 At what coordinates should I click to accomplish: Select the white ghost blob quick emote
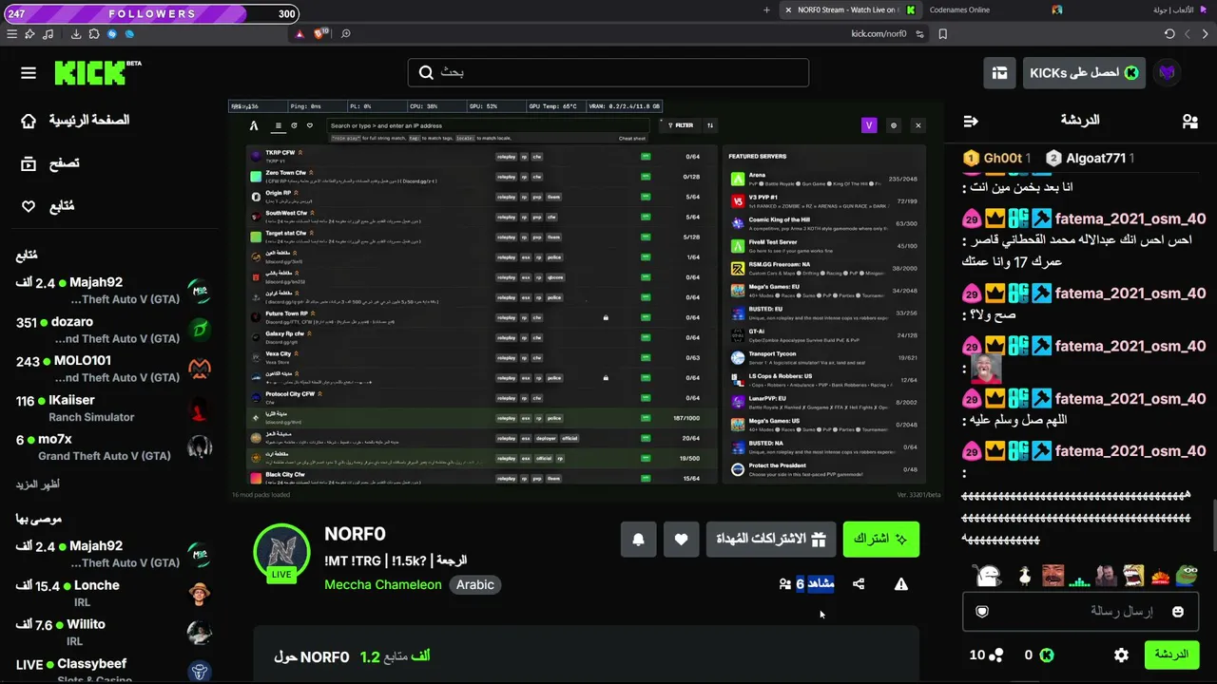tap(989, 576)
